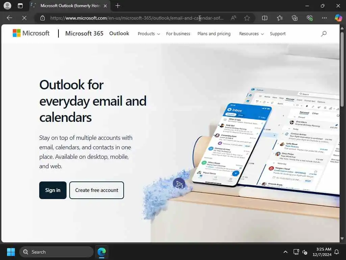Click the Sign in button
The height and width of the screenshot is (260, 346).
coord(53,190)
